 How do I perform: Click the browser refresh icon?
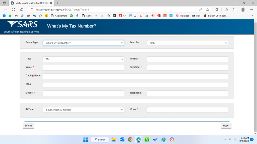point(14,9)
